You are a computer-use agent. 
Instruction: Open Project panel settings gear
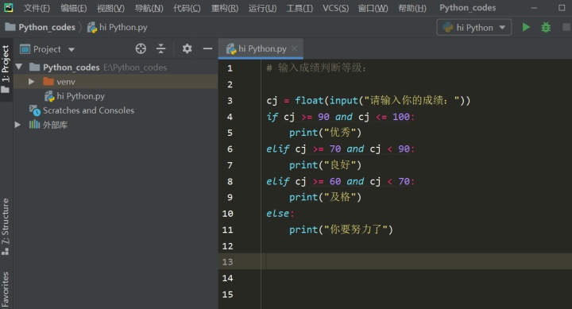pos(187,48)
